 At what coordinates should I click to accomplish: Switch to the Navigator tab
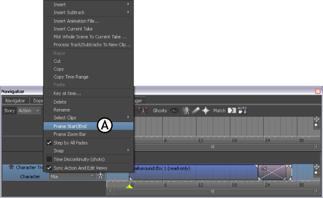click(x=15, y=101)
